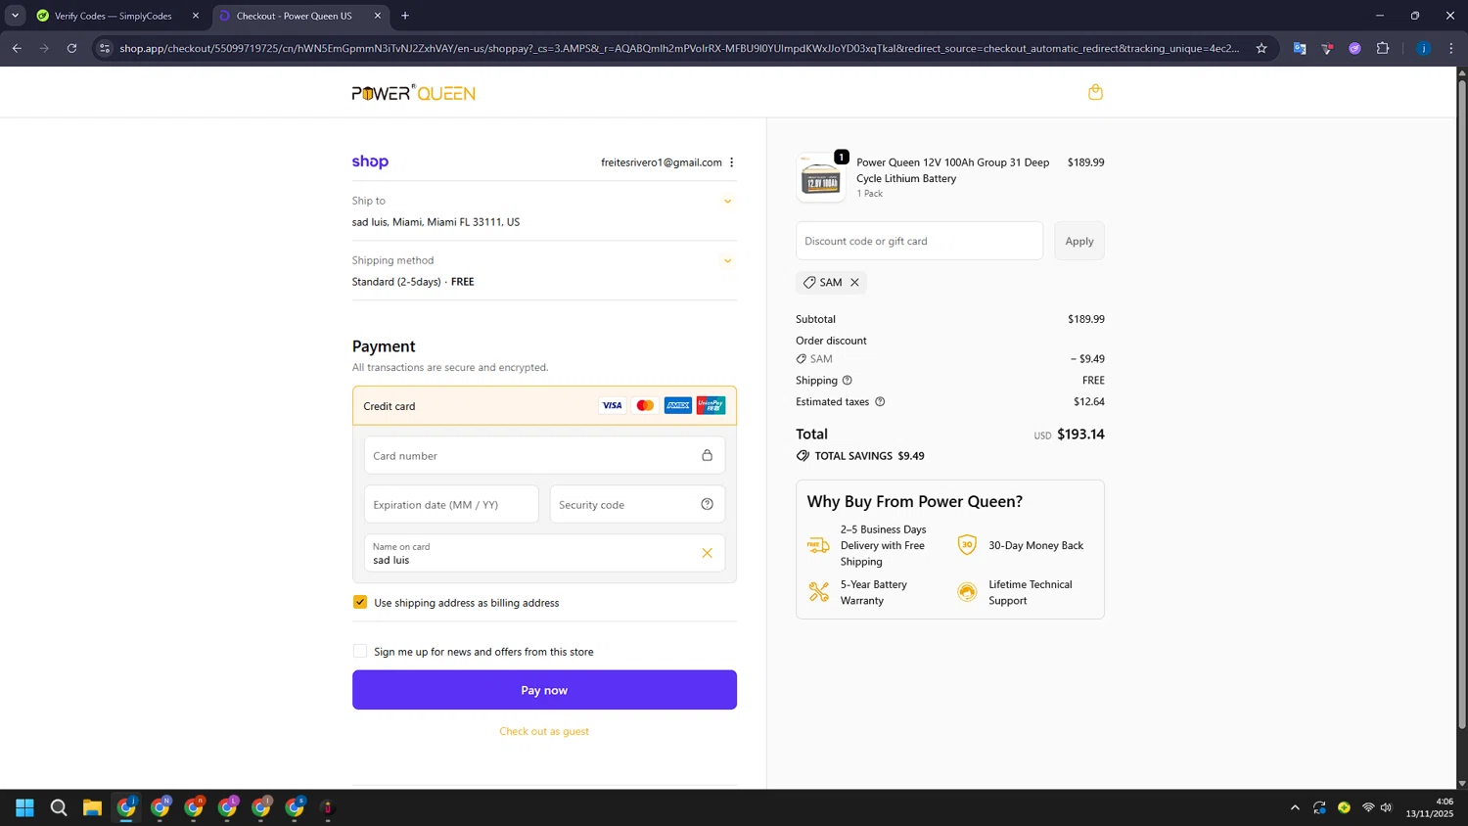Click the UnionPay logo
Image resolution: width=1468 pixels, height=826 pixels.
click(x=711, y=405)
